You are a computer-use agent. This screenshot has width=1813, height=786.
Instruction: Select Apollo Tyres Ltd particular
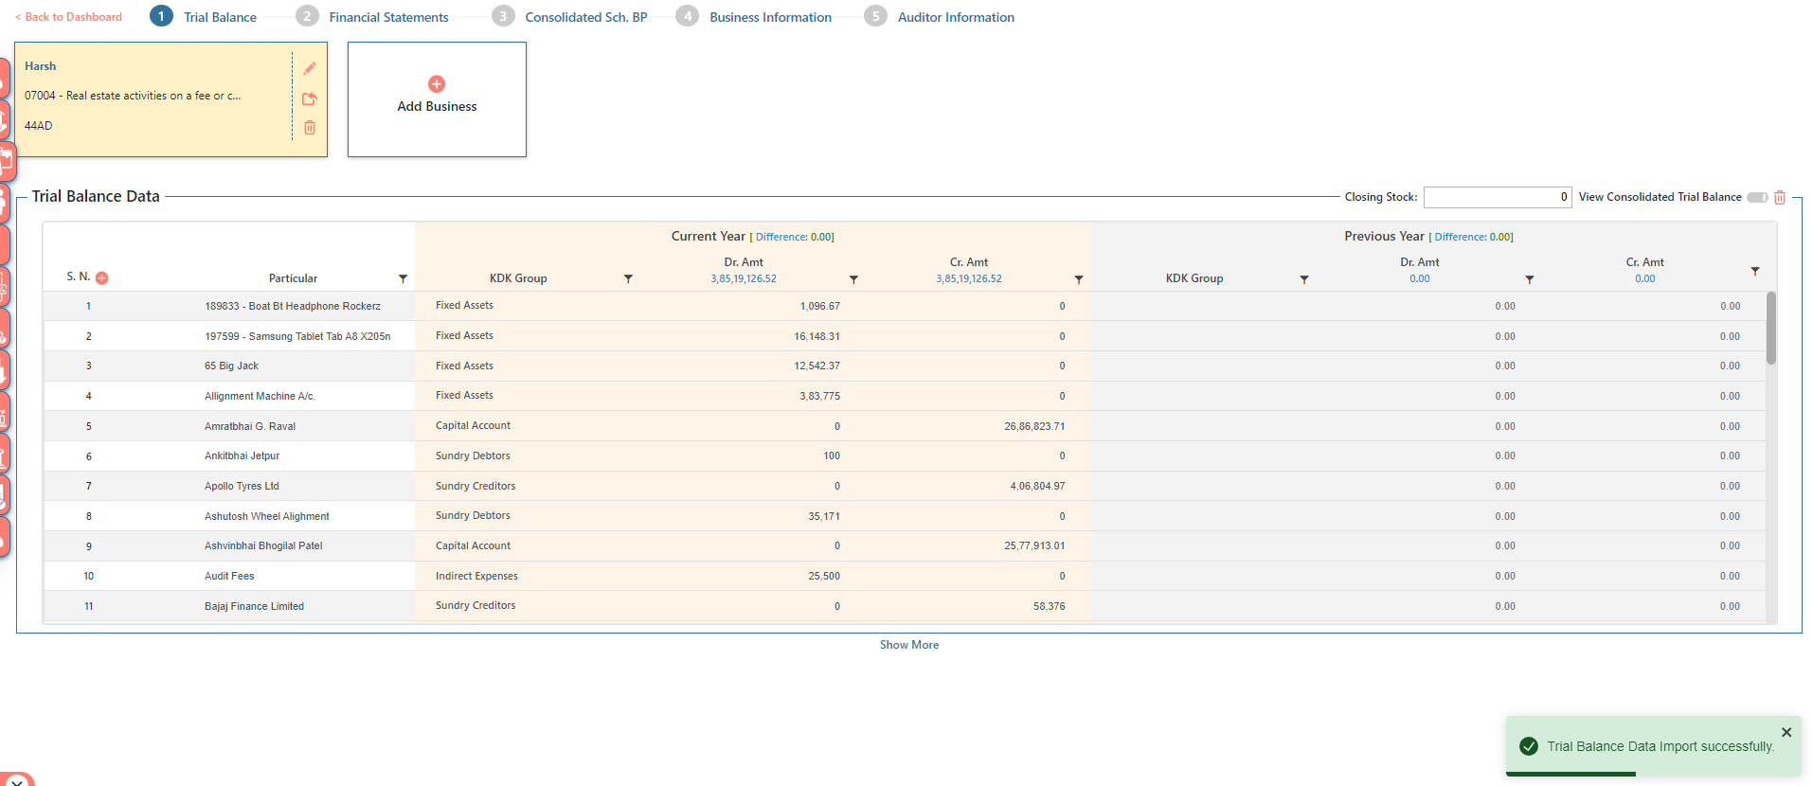242,486
